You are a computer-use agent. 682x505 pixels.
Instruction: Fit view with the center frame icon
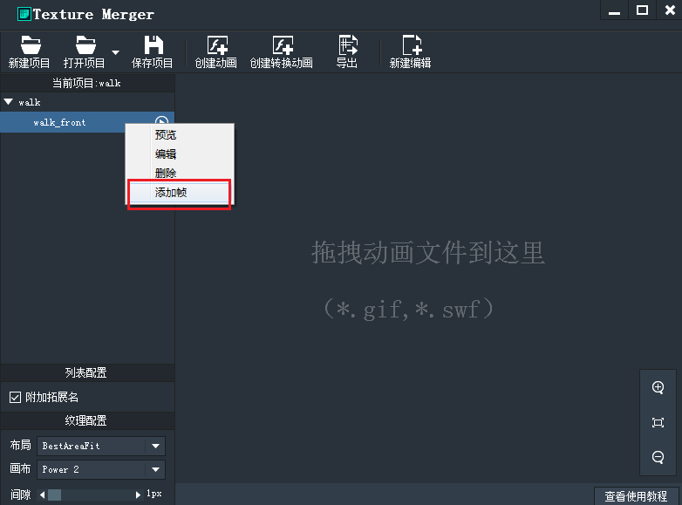[658, 422]
